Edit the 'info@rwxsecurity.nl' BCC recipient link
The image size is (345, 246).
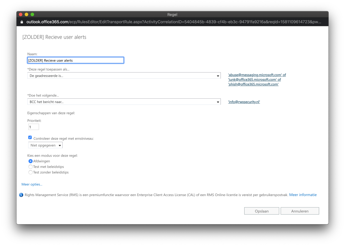pos(244,102)
